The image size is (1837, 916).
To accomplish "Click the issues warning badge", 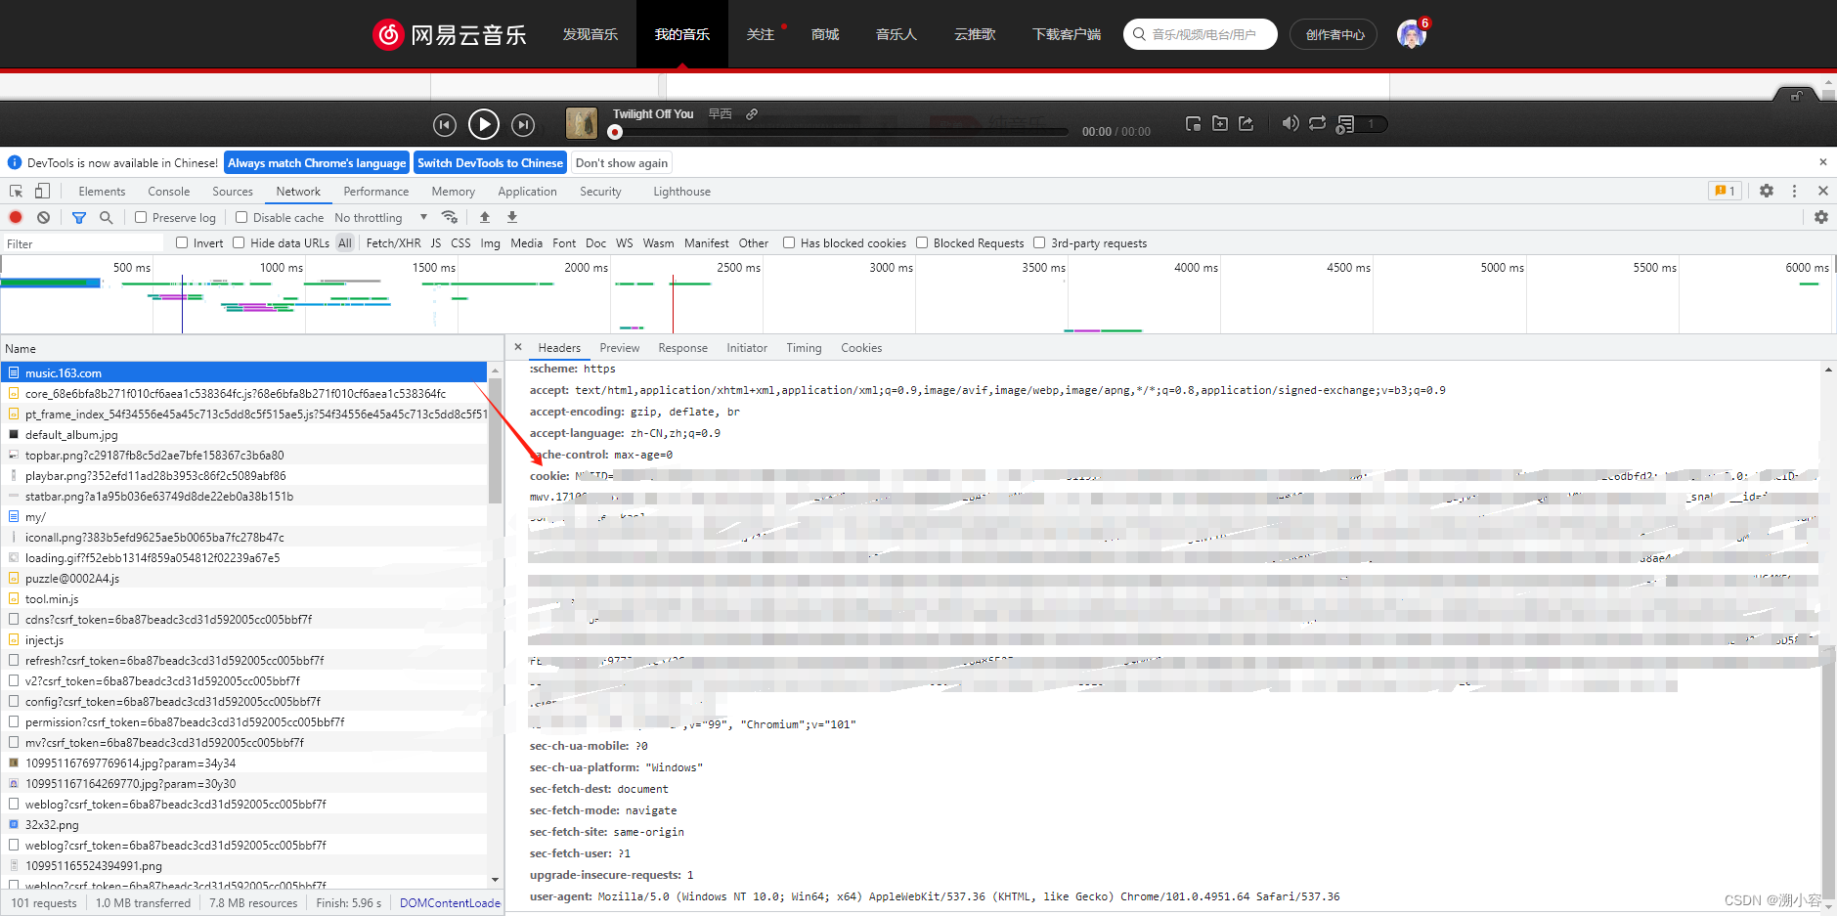I will 1724,191.
